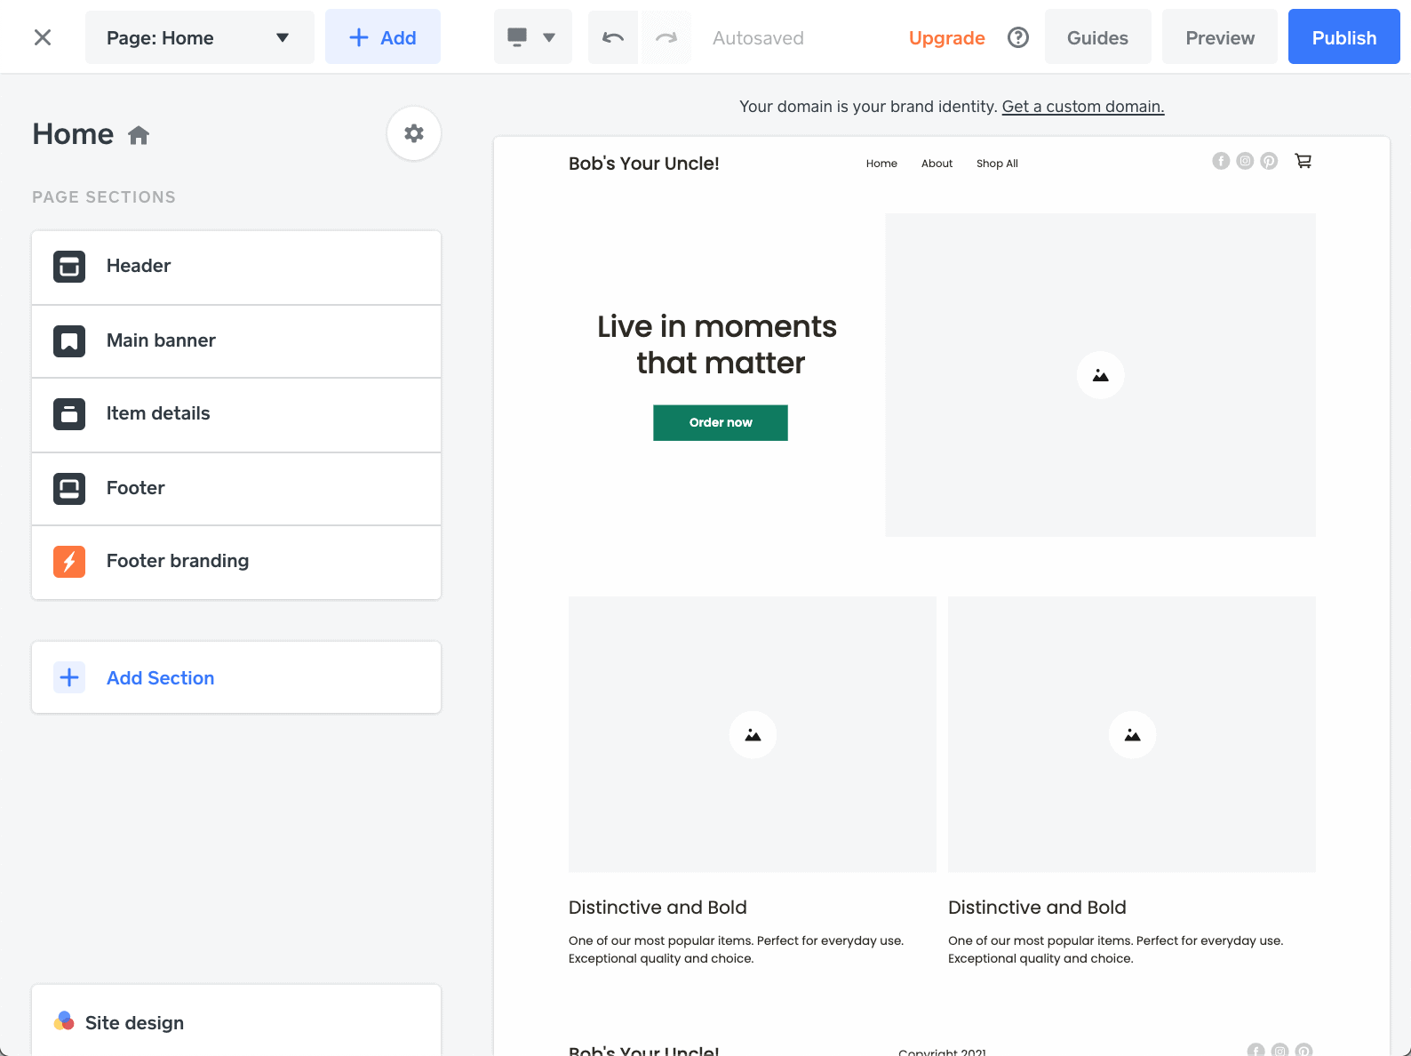Open the Page: Home dropdown

(200, 37)
